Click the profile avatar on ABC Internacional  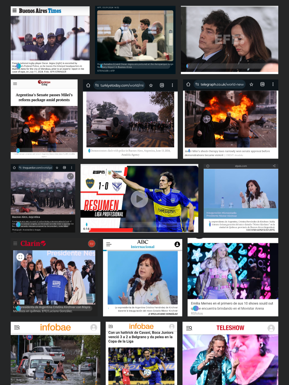(x=177, y=244)
